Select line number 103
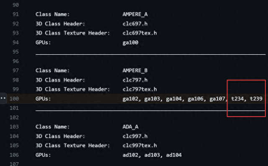This screenshot has height=166, width=268. (14, 127)
